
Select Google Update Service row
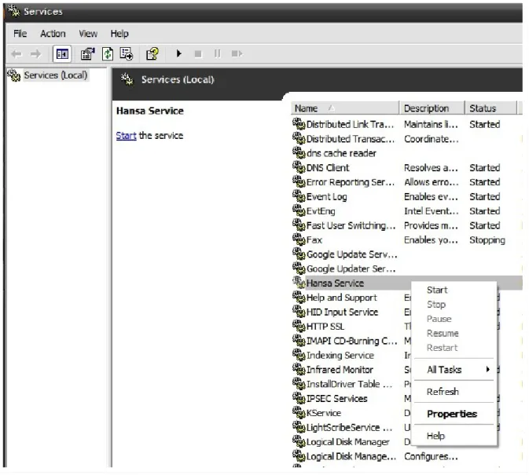coord(406,254)
